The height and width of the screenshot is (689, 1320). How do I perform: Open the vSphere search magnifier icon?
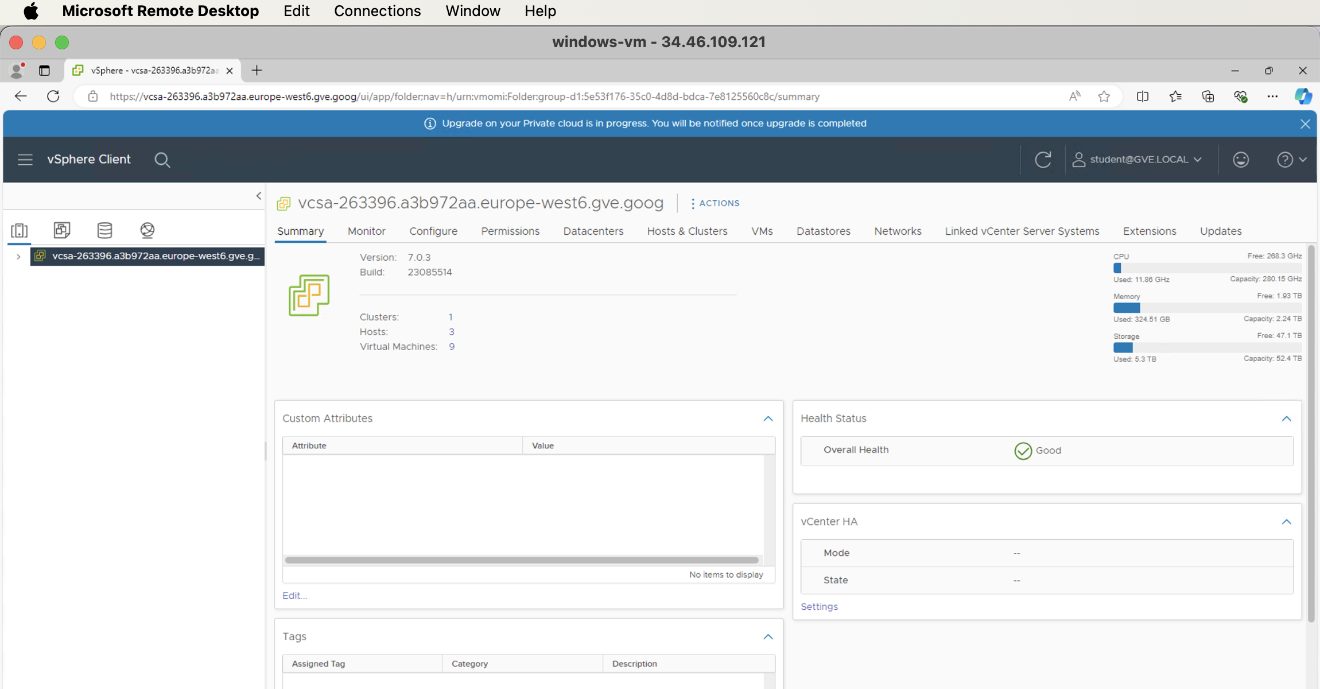[x=162, y=160]
